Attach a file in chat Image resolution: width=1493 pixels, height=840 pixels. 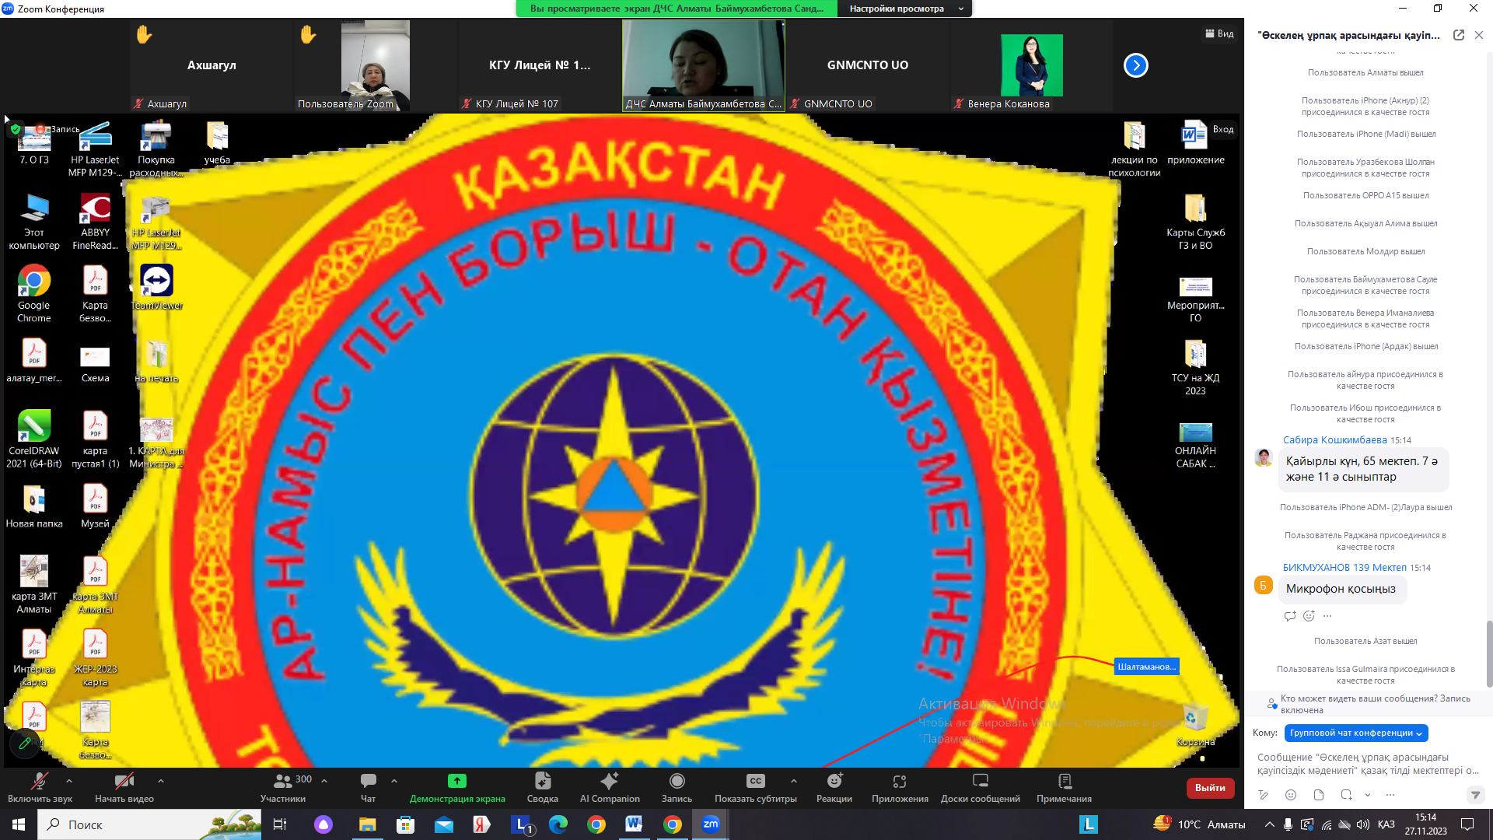click(1319, 795)
